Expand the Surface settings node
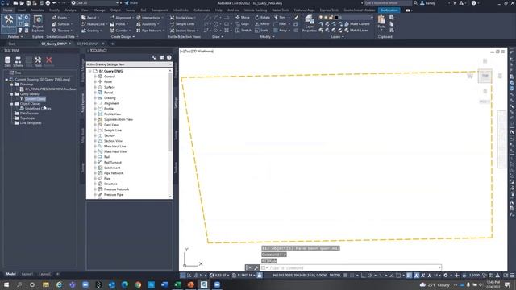The height and width of the screenshot is (290, 516). pyautogui.click(x=95, y=87)
